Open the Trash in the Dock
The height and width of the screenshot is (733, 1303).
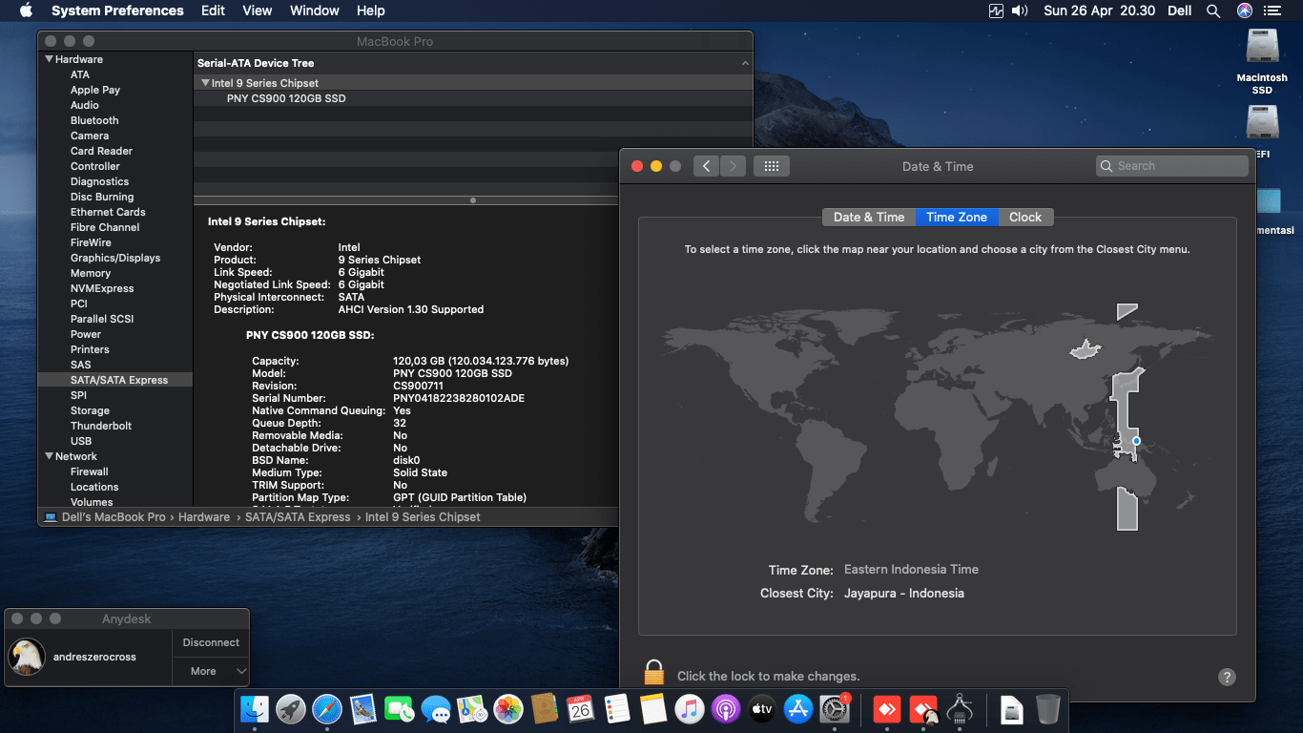[1047, 709]
